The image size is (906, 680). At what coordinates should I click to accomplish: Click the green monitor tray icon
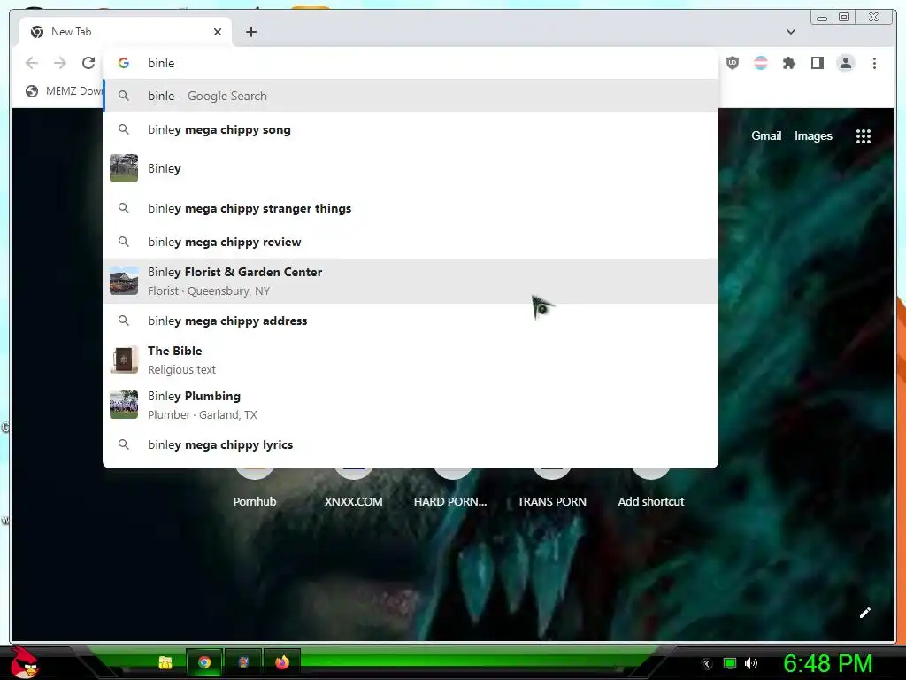click(730, 663)
